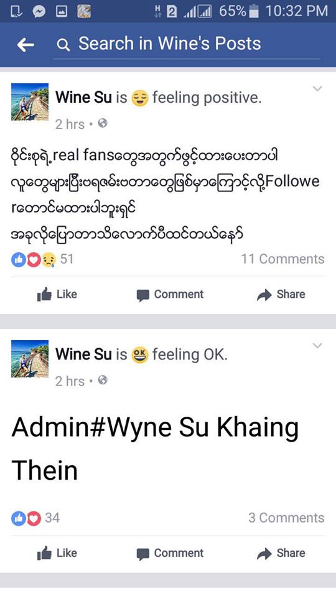The width and height of the screenshot is (336, 598).
Task: Open options chevron on feeling OK post
Action: point(317,346)
